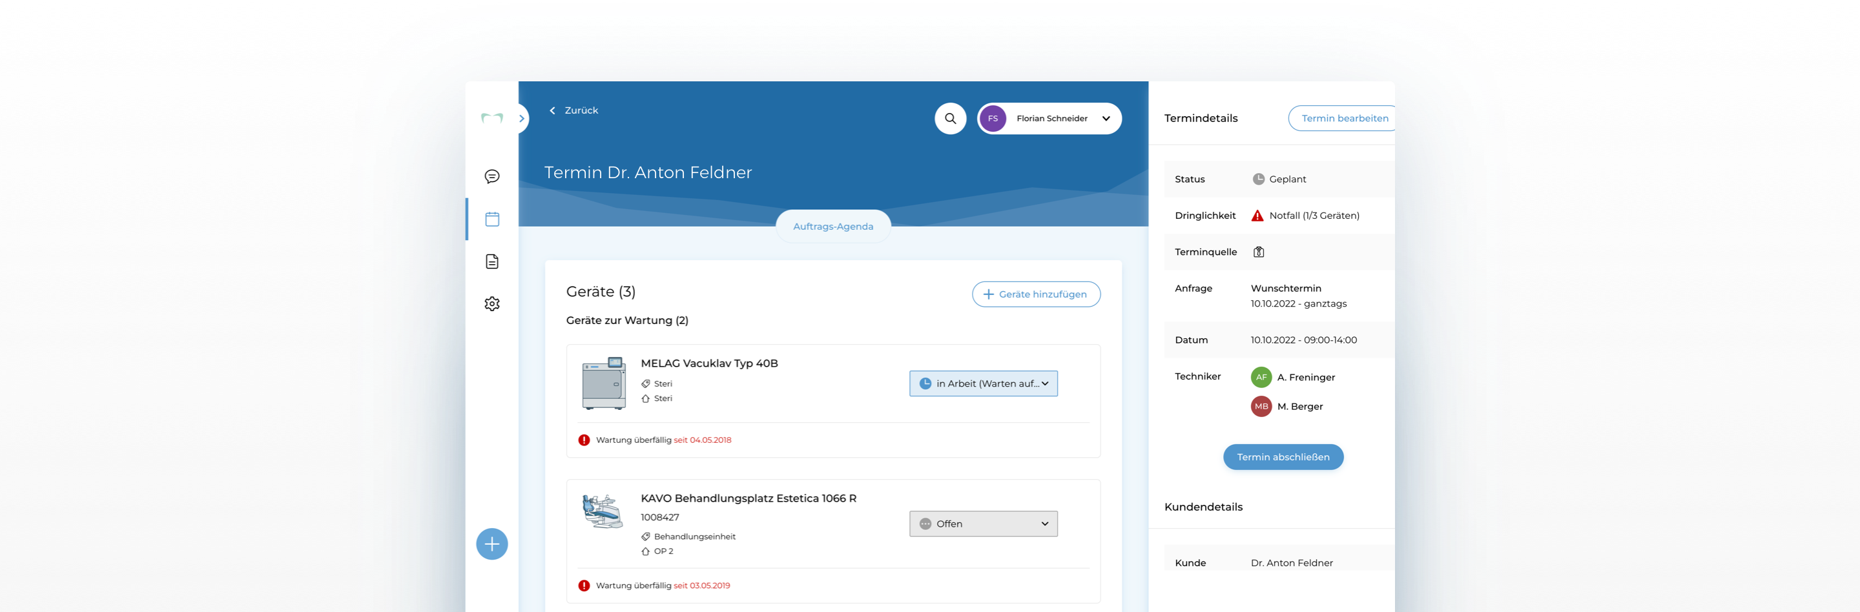Open settings via the gear icon
Screen dimensions: 1860x612
tap(491, 303)
